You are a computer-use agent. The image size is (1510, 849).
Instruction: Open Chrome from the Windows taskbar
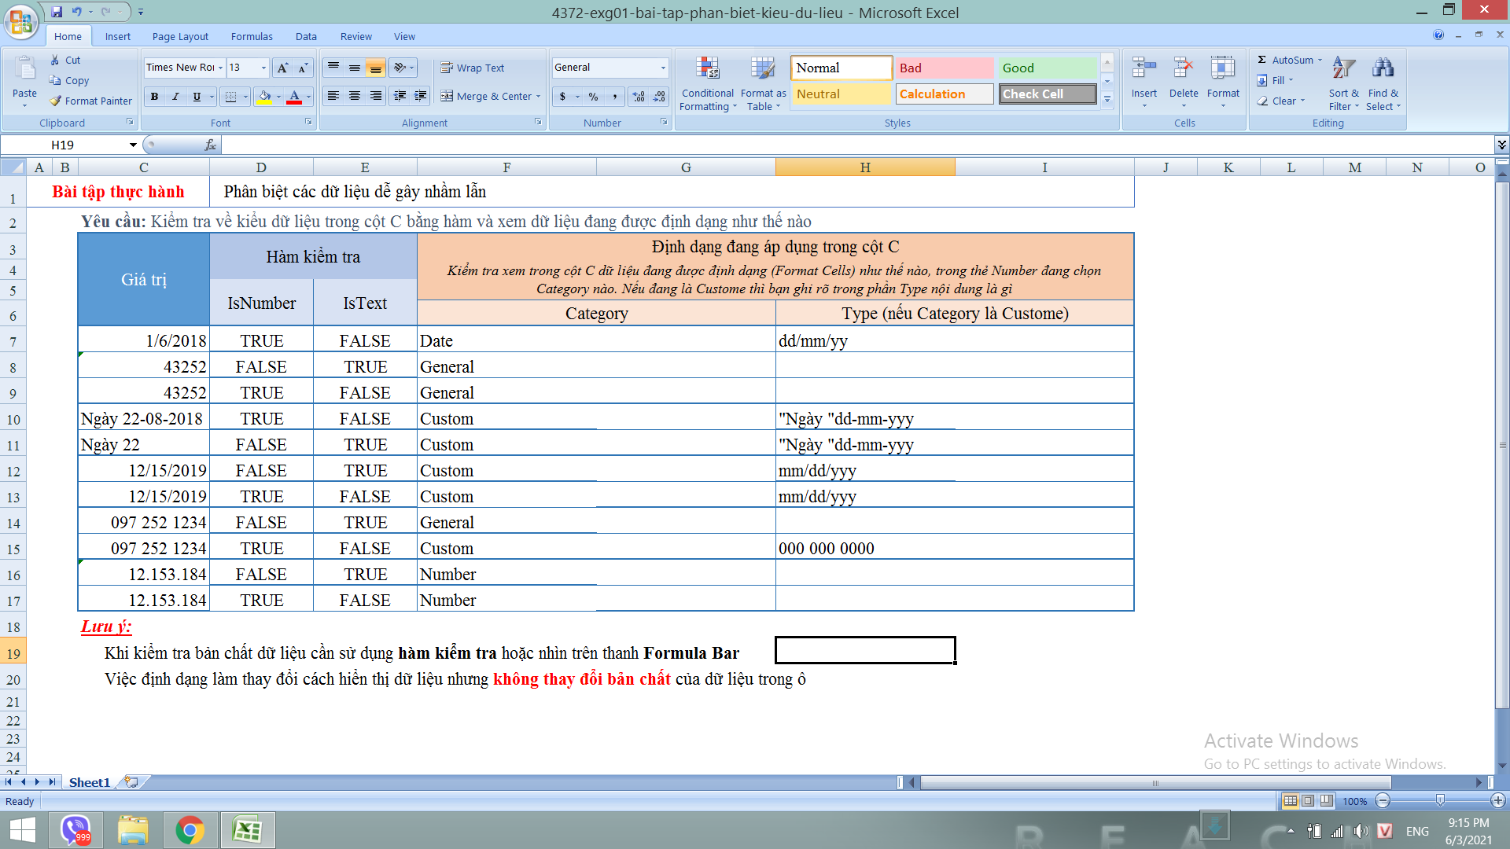pos(190,830)
